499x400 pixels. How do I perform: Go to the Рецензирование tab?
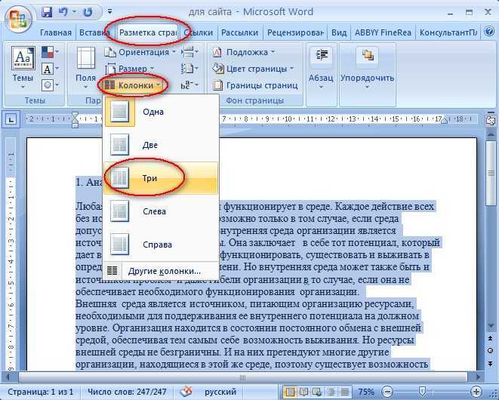coord(295,32)
